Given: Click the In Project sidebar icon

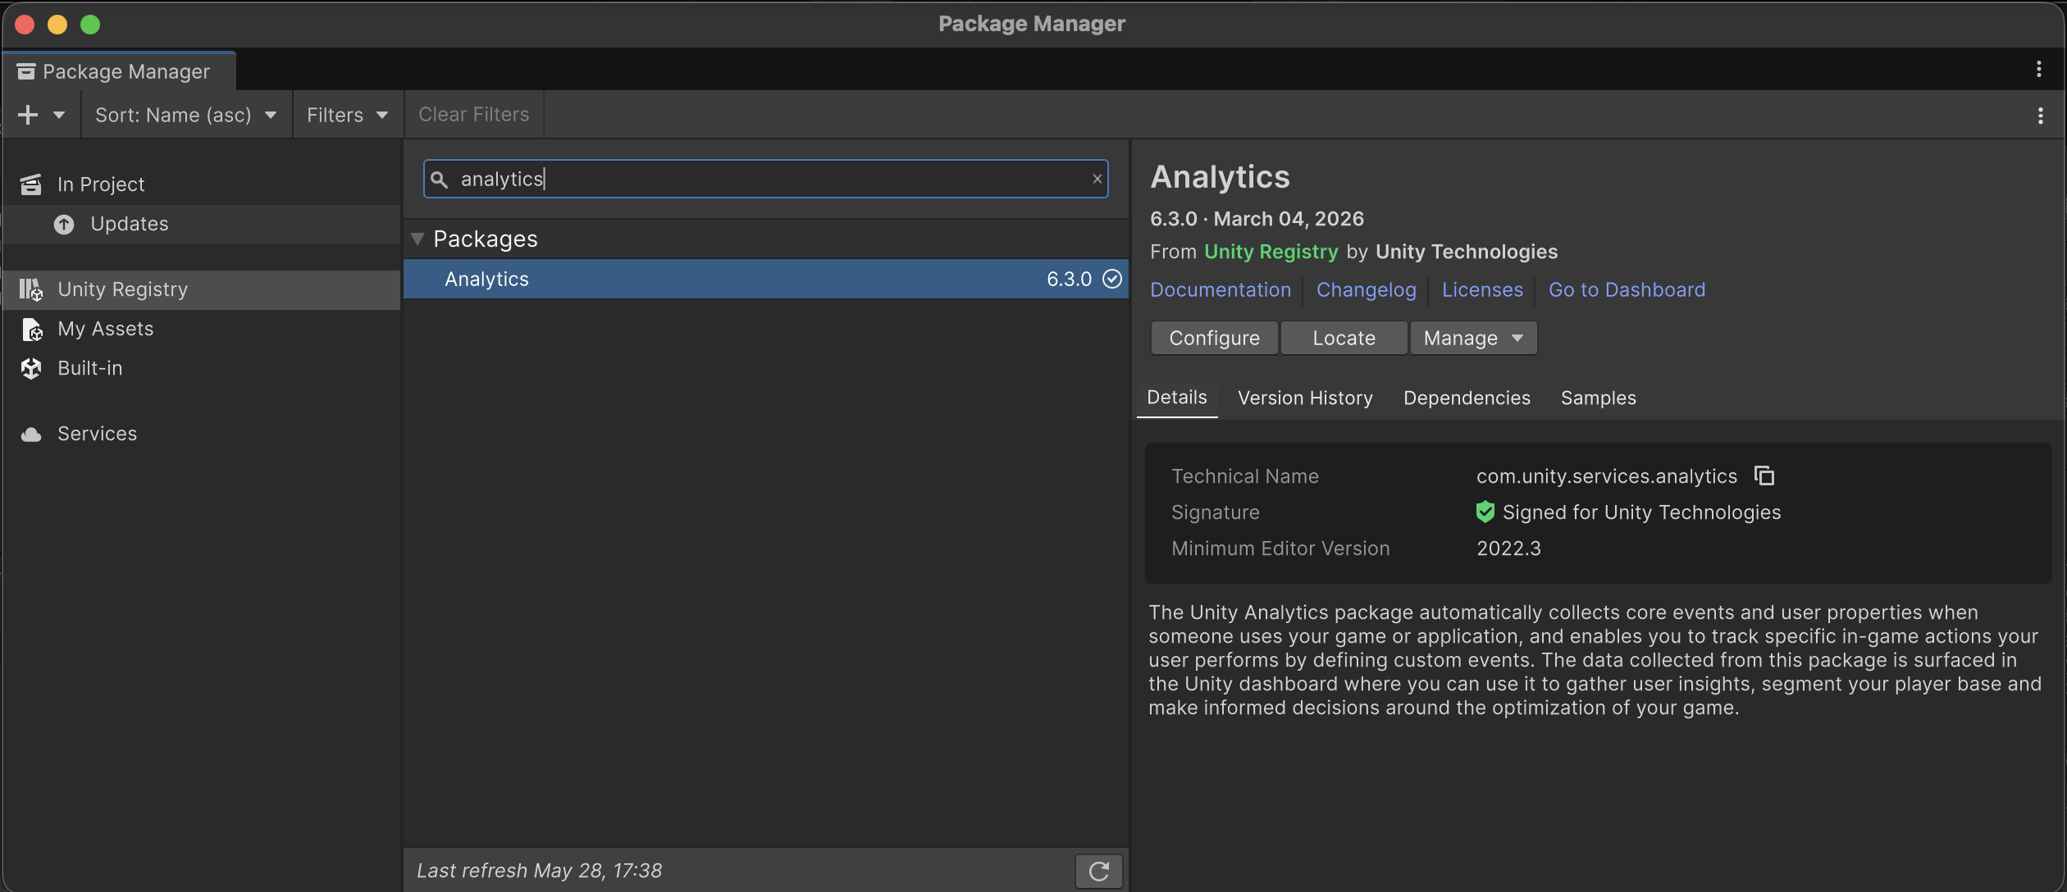Looking at the screenshot, I should click(31, 184).
